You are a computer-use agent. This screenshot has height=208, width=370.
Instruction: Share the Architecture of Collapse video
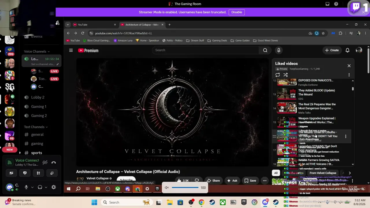click(213, 181)
